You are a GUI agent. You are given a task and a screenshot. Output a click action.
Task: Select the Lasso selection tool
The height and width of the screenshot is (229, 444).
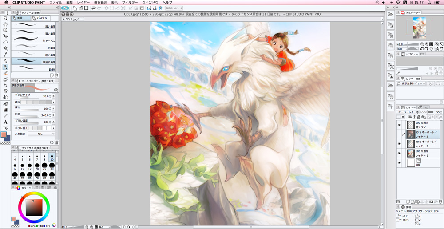5,42
